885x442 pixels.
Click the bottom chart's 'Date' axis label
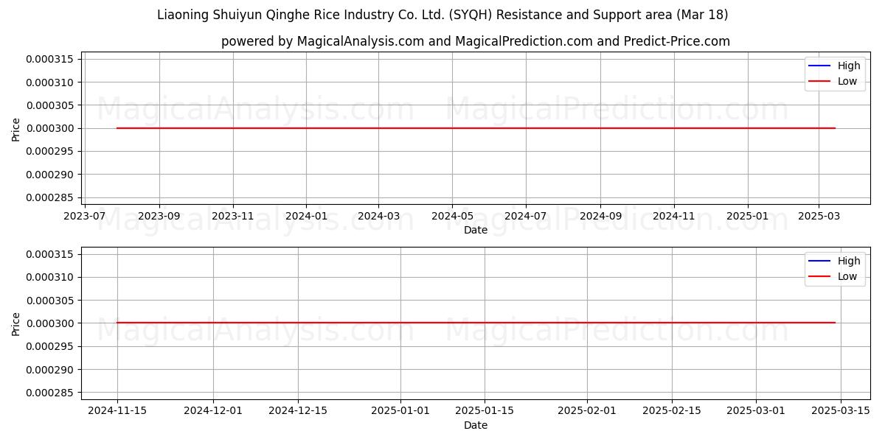pyautogui.click(x=476, y=425)
